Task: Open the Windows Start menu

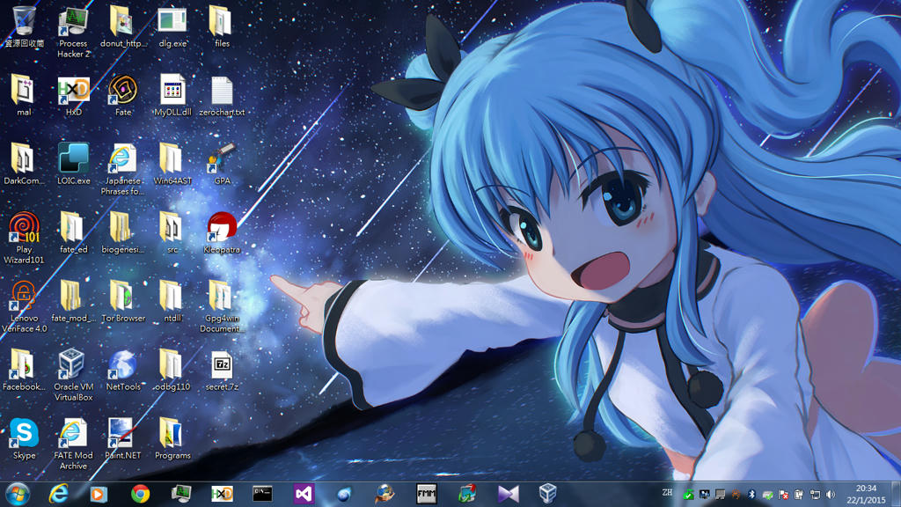Action: click(x=18, y=494)
